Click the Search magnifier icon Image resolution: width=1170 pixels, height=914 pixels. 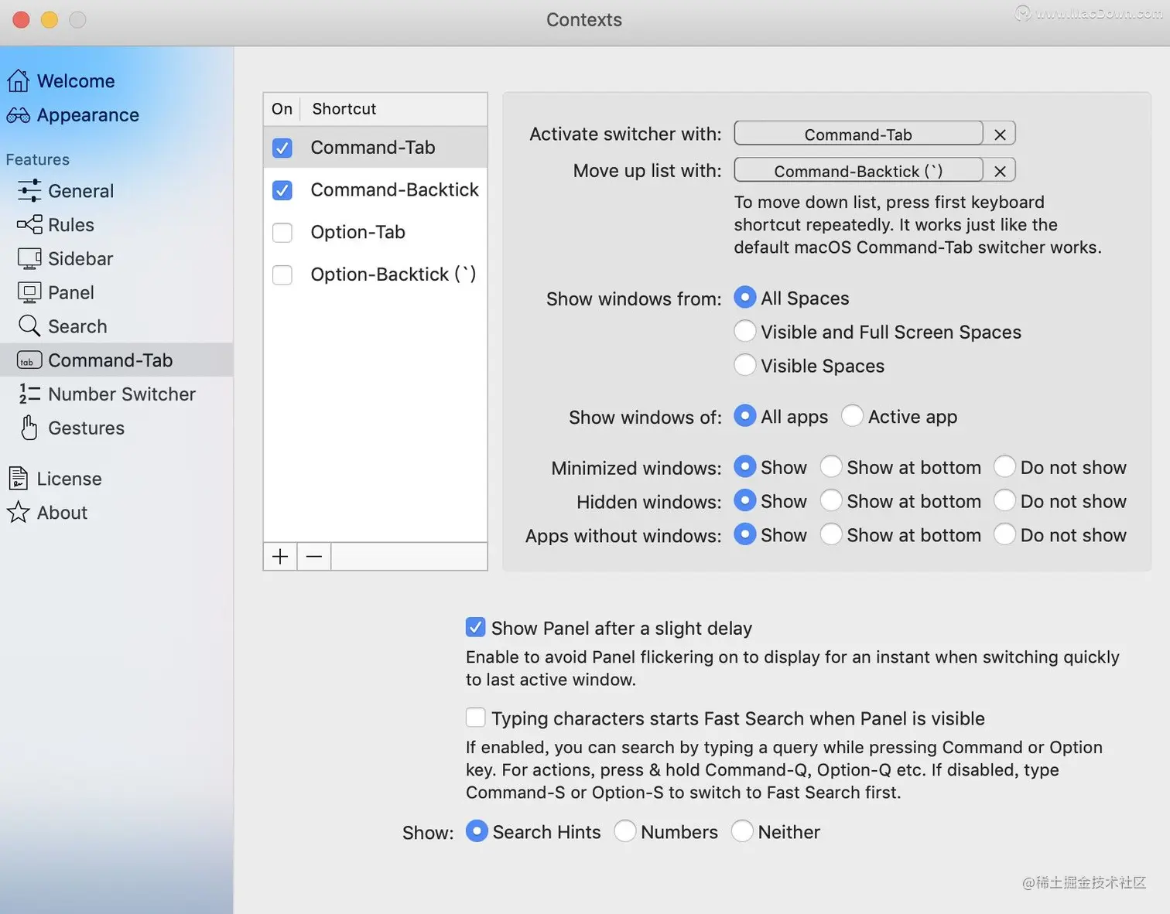(29, 326)
